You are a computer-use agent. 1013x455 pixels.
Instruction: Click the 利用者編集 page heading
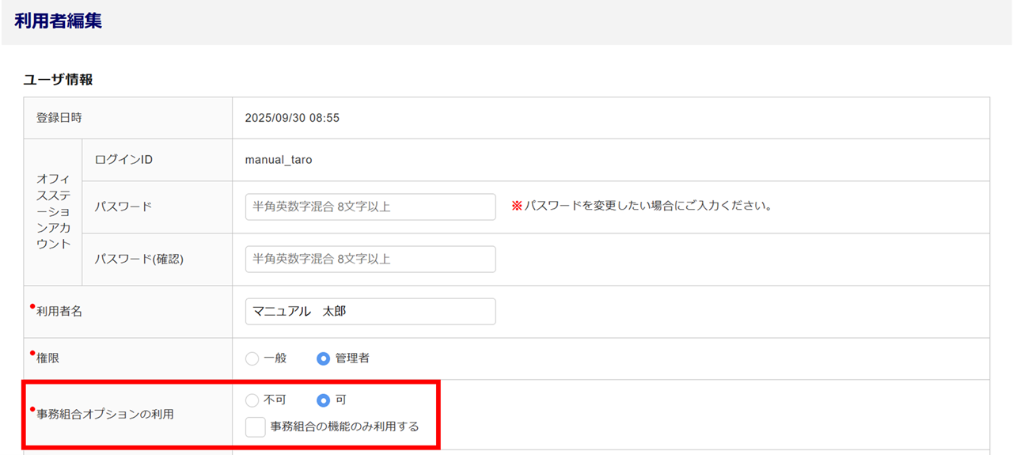pos(58,21)
